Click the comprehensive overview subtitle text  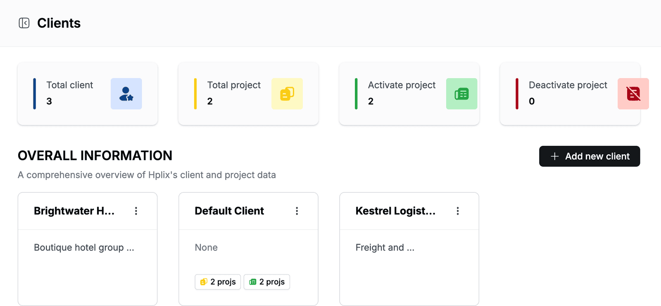point(147,175)
